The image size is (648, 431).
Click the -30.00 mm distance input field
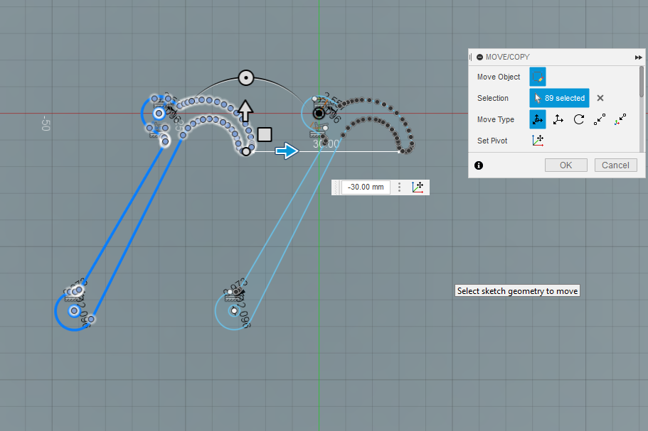coord(366,187)
